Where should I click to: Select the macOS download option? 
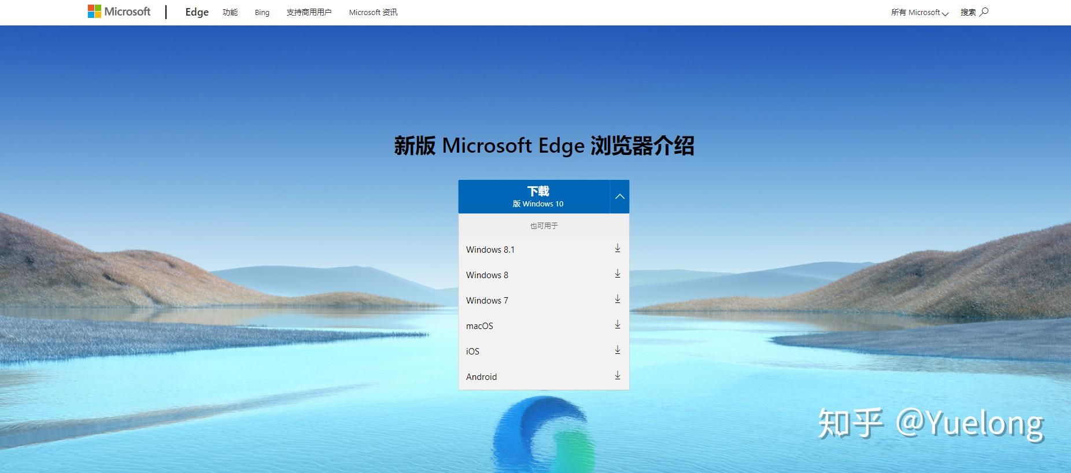(x=544, y=326)
